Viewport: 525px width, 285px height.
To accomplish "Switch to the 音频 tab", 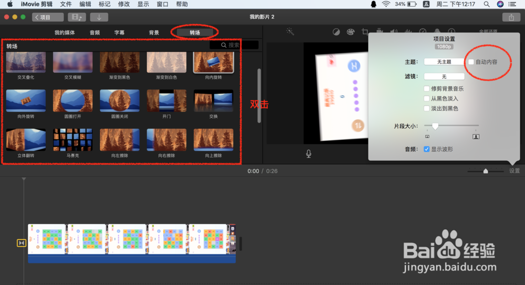I will click(x=94, y=33).
